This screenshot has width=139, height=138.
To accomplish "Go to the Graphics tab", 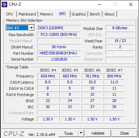I will pyautogui.click(x=79, y=14).
